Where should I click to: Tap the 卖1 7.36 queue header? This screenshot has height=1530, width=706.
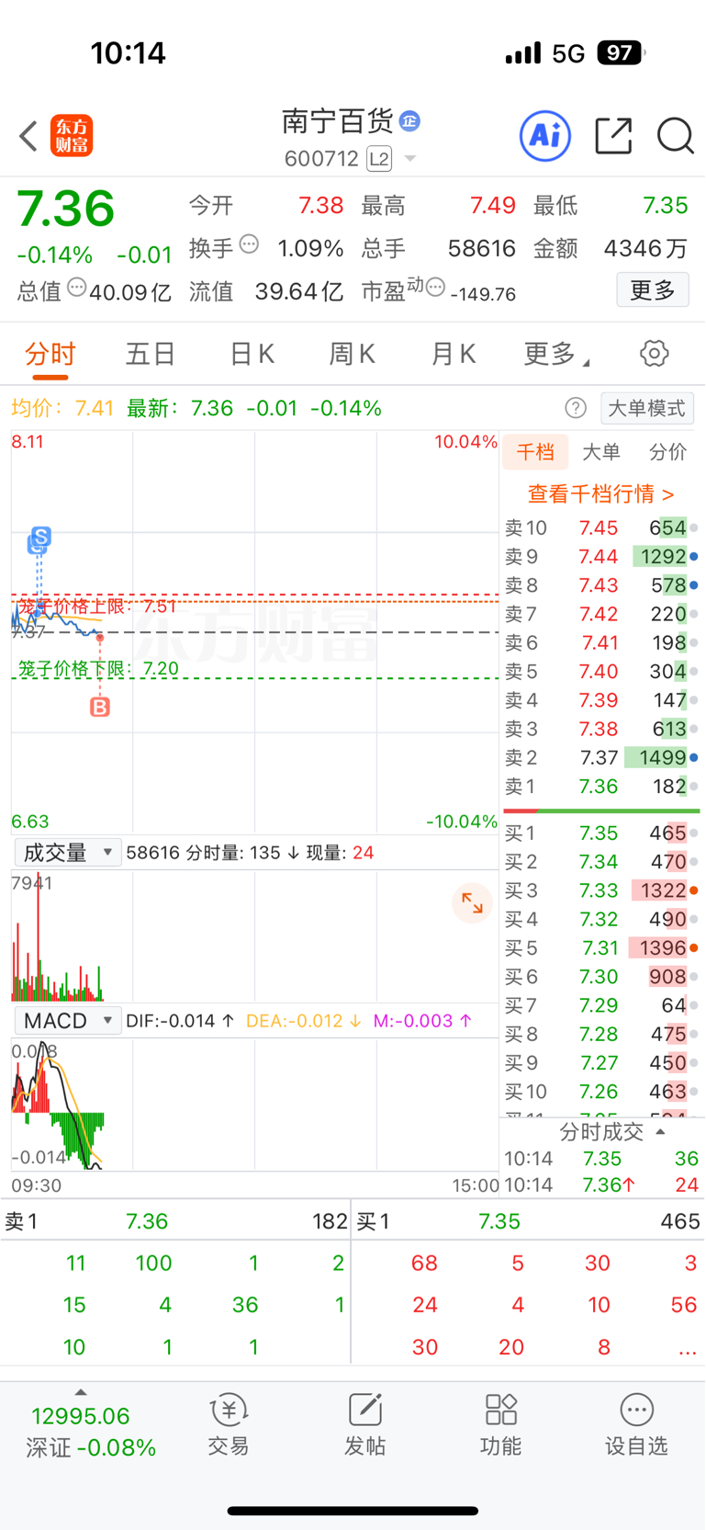pyautogui.click(x=175, y=1221)
